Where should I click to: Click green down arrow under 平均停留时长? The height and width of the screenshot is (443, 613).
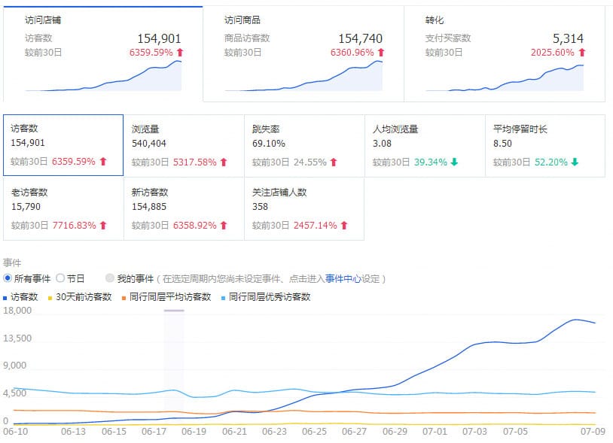click(575, 162)
